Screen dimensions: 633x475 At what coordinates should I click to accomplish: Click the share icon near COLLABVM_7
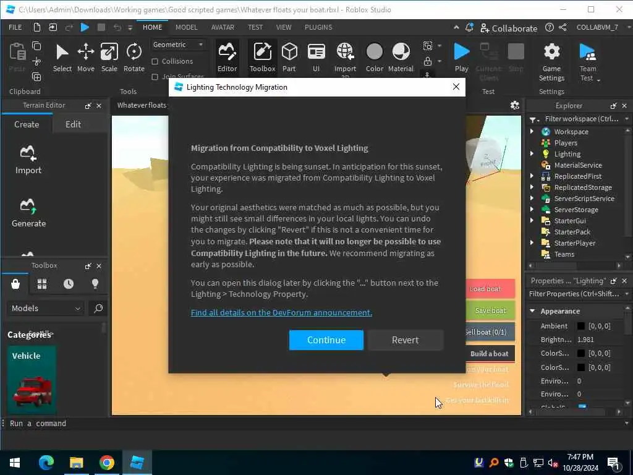point(563,27)
